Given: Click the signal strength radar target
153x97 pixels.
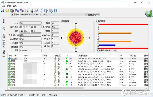Looking at the screenshot, I should tap(76, 38).
